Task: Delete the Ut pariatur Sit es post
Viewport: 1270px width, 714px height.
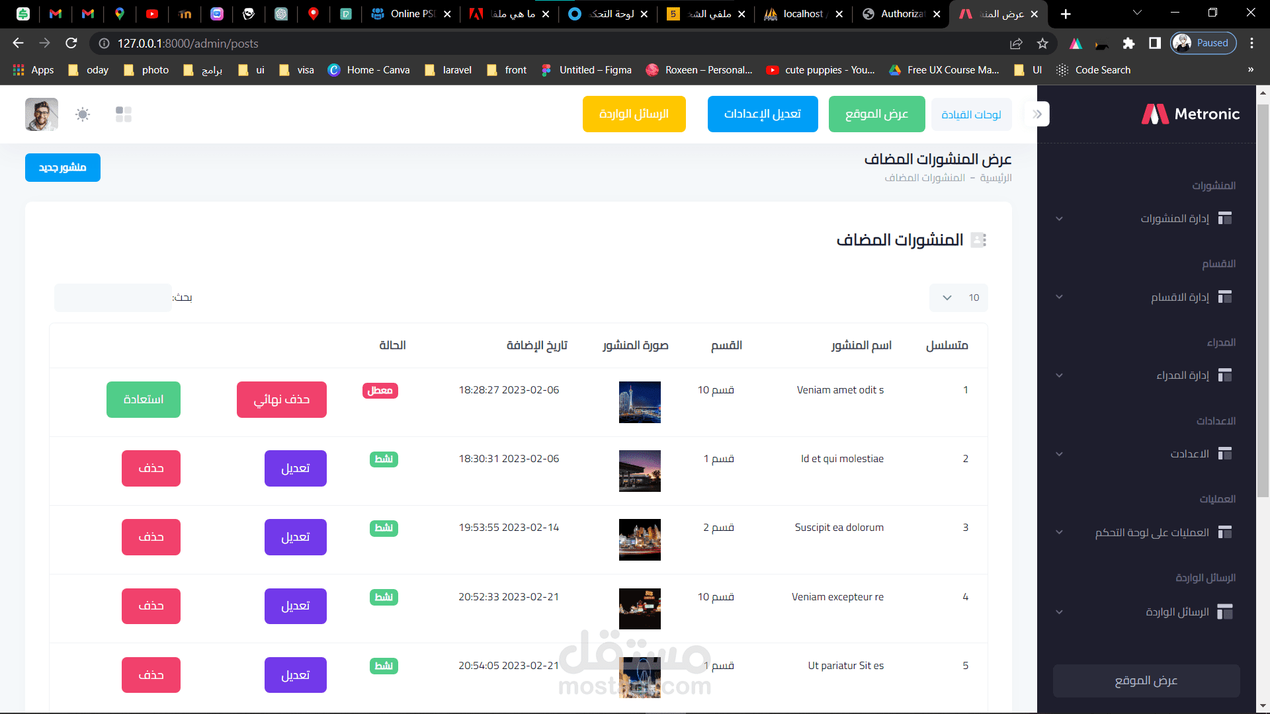Action: tap(151, 675)
